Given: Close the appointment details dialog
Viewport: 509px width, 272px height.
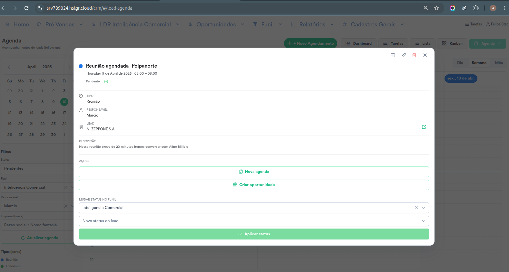Looking at the screenshot, I should point(425,55).
